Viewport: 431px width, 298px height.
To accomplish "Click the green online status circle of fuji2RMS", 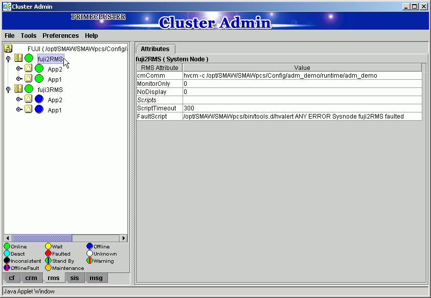I will (x=29, y=58).
